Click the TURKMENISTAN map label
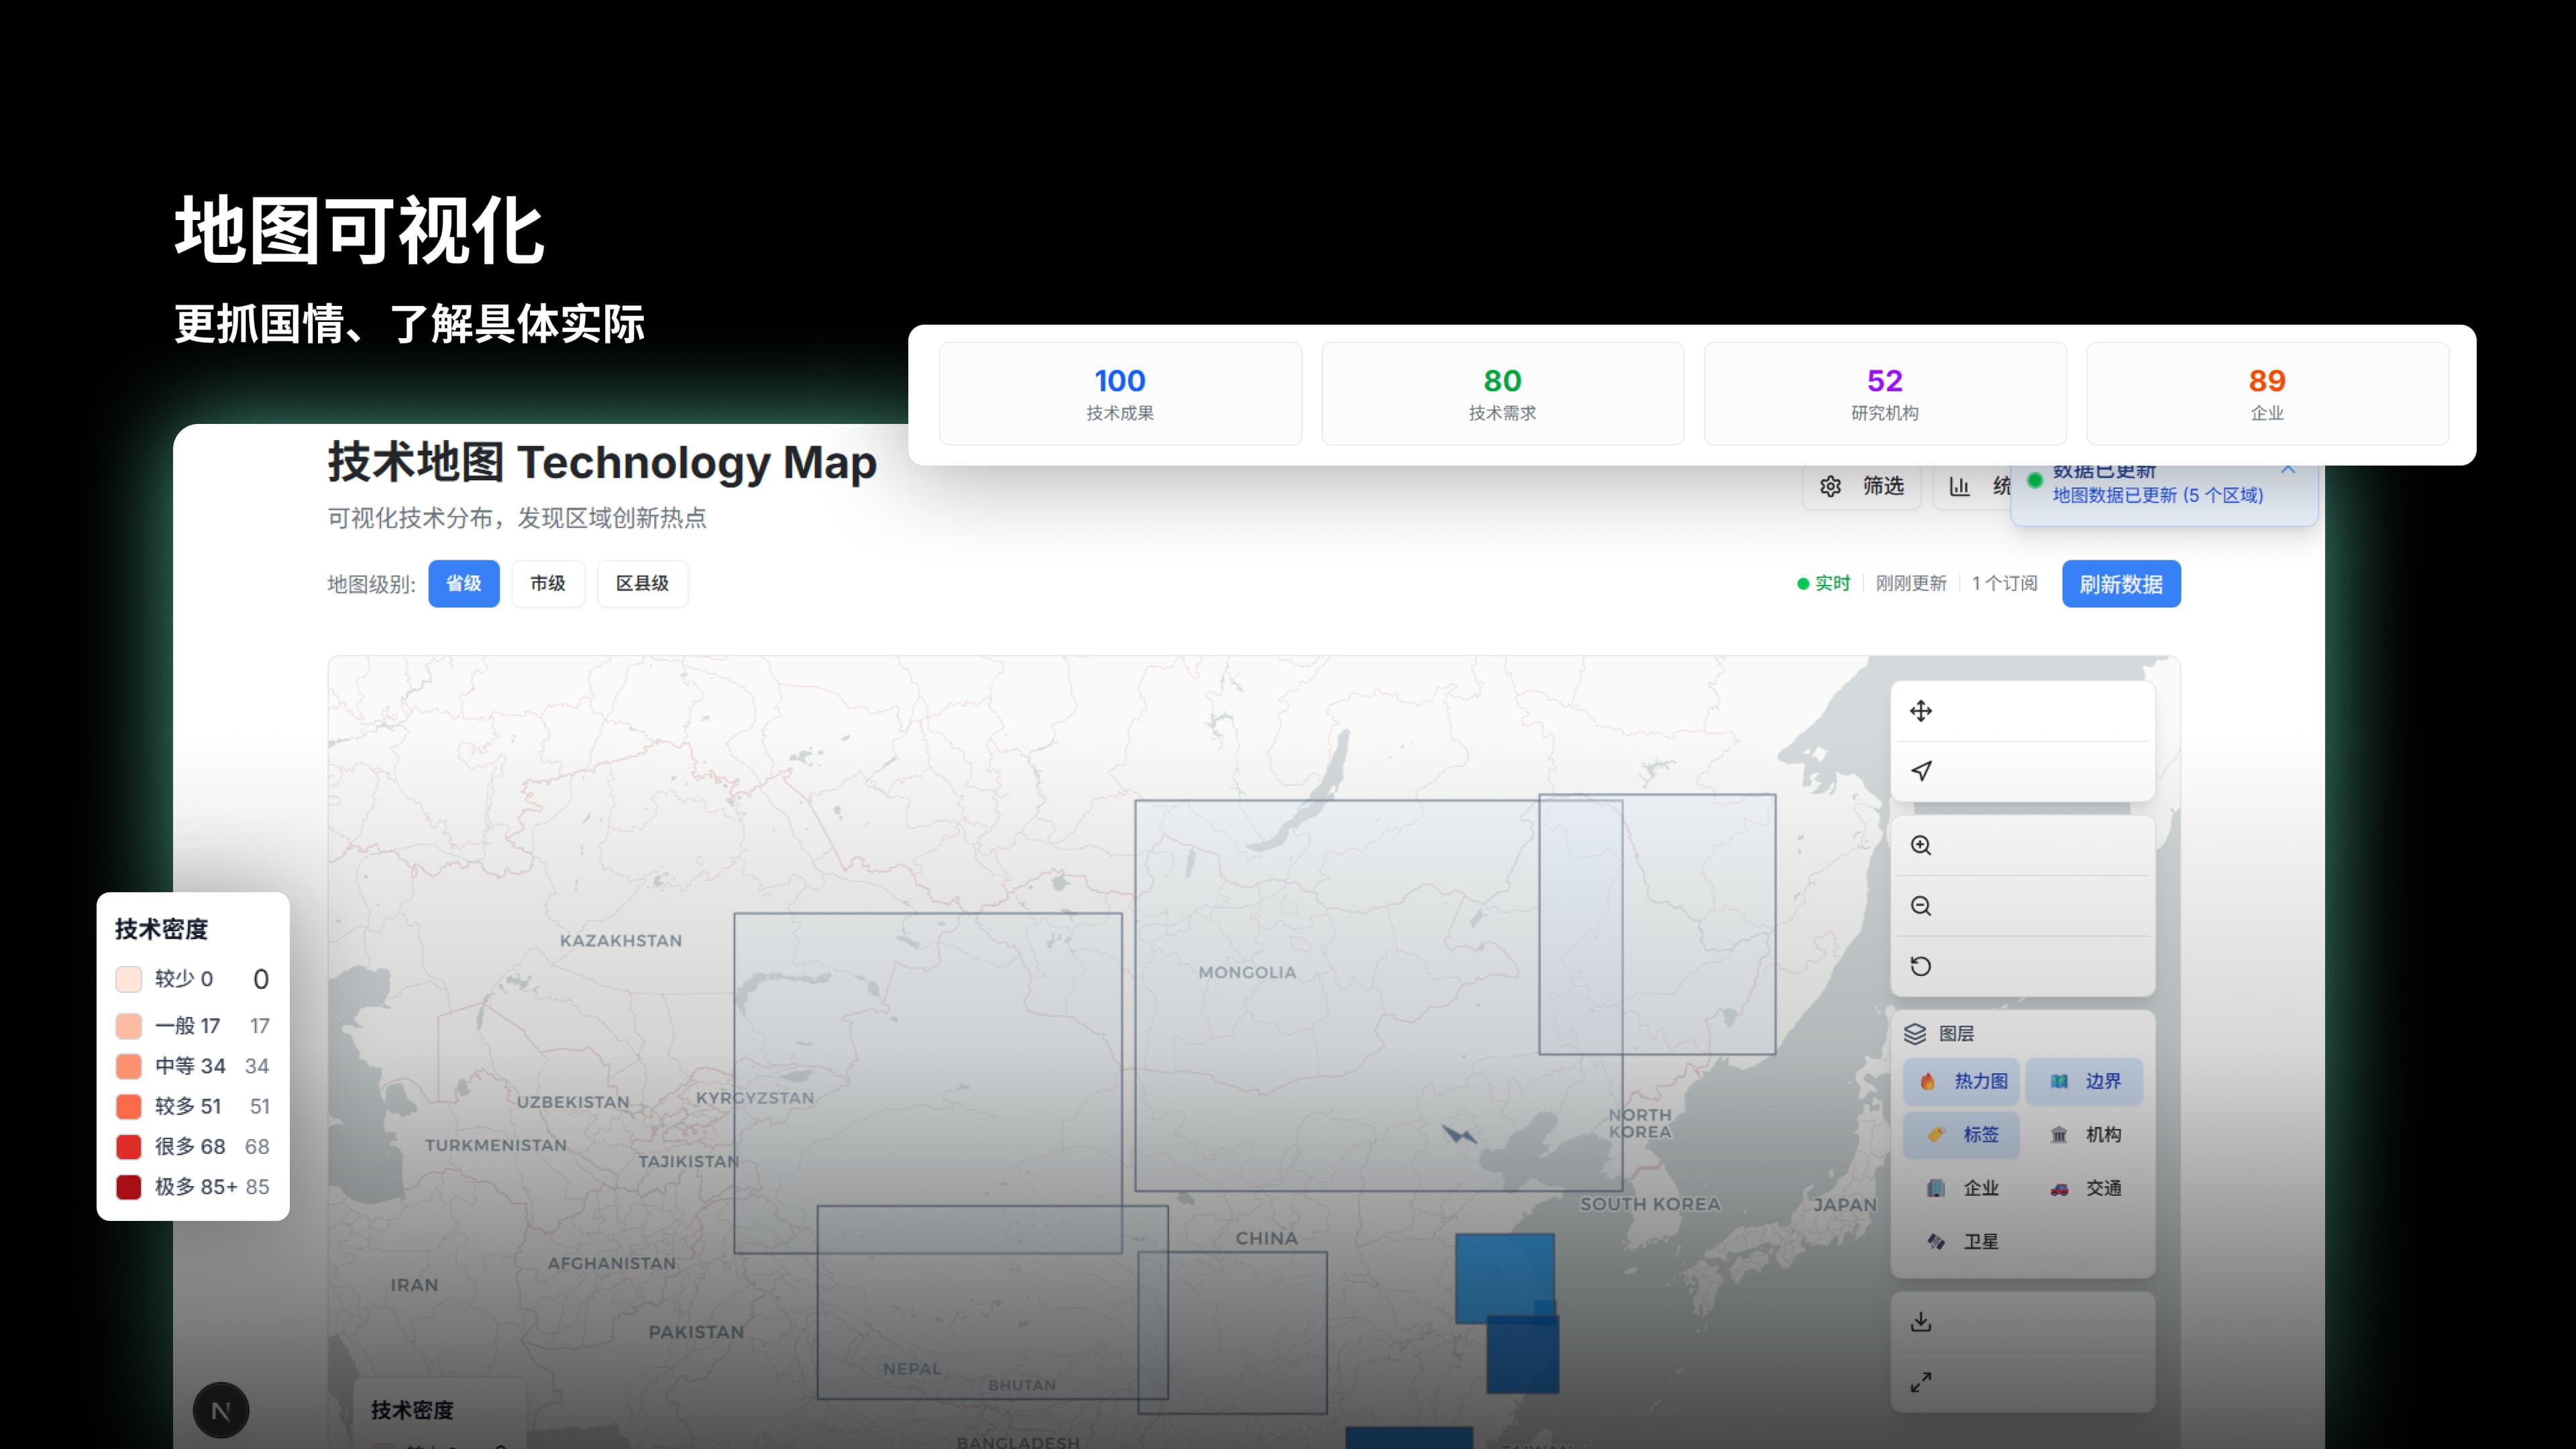This screenshot has width=2576, height=1449. (496, 1145)
